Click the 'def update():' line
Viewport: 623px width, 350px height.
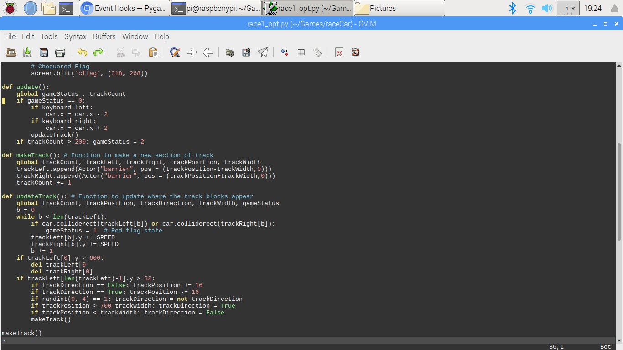click(26, 87)
